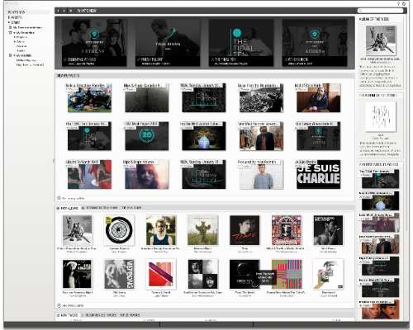
Task: Expand Playlists under My Favorites
Action: (15, 37)
